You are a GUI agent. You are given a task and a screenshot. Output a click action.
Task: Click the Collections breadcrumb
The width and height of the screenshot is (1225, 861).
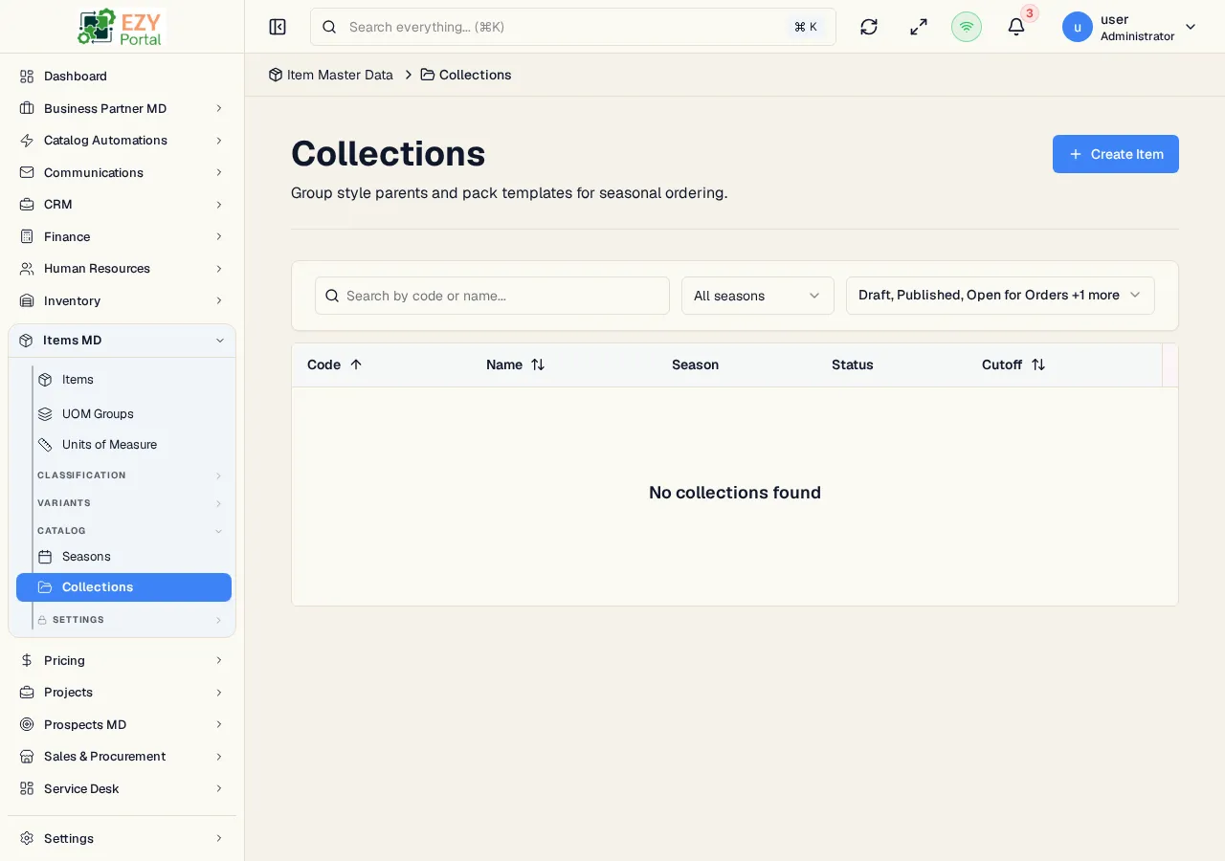tap(466, 75)
